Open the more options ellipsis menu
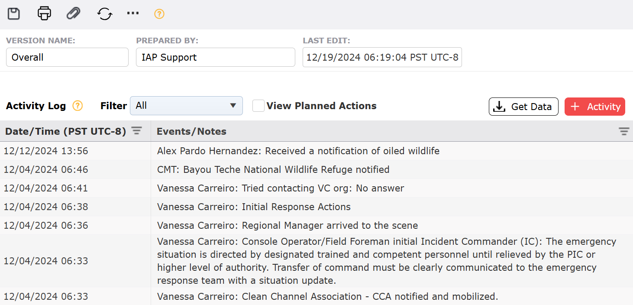Viewport: 633px width, 305px height. coord(132,13)
